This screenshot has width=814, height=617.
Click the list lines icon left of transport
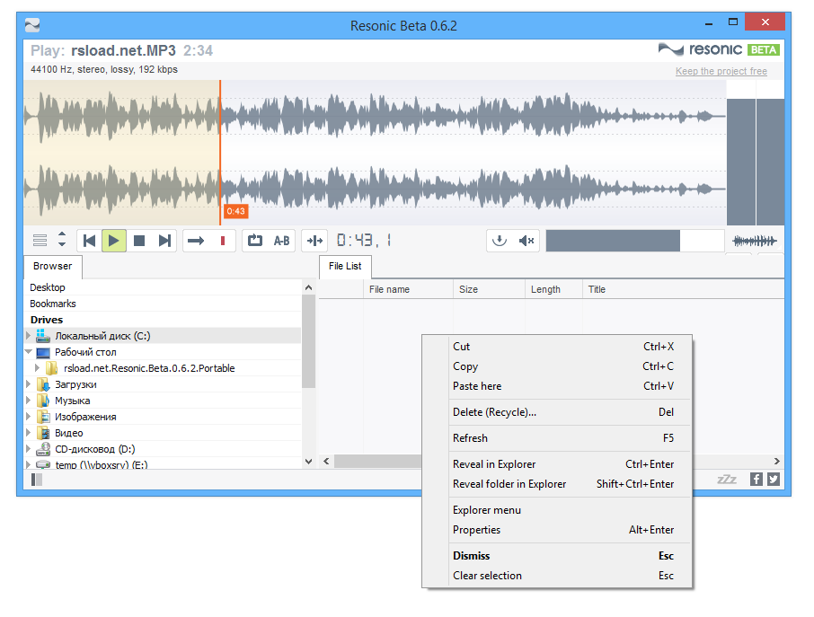[40, 241]
